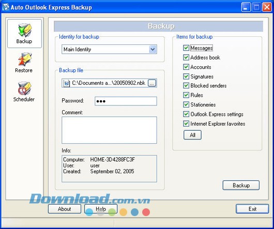The height and width of the screenshot is (229, 274).
Task: Start the backup with the Backup button
Action: click(241, 185)
